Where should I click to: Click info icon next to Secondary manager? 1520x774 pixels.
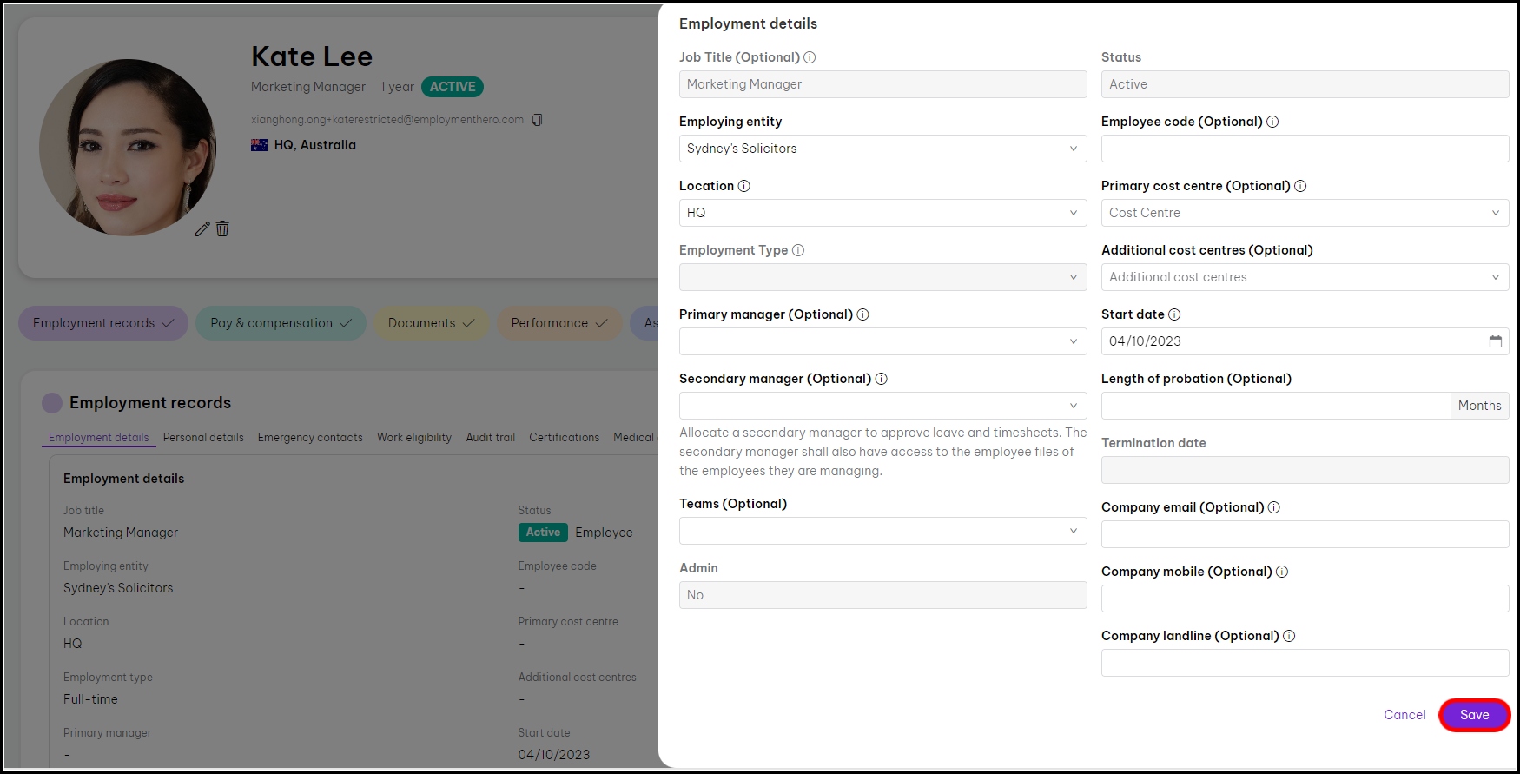pyautogui.click(x=881, y=379)
